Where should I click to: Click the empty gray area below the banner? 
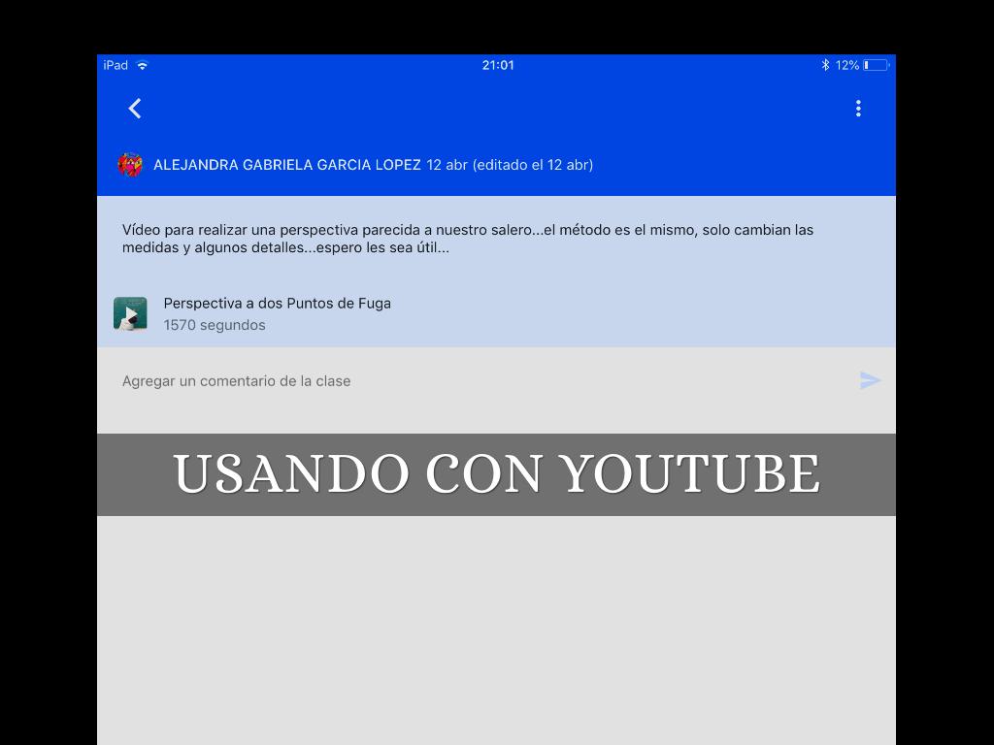click(496, 631)
